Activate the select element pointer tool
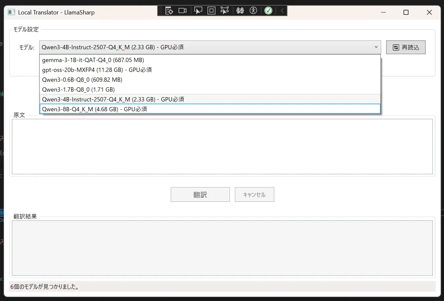 click(198, 11)
